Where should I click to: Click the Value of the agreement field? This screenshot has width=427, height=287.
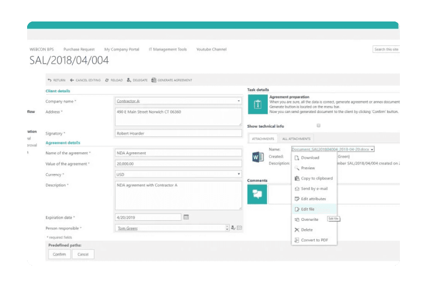coord(178,164)
